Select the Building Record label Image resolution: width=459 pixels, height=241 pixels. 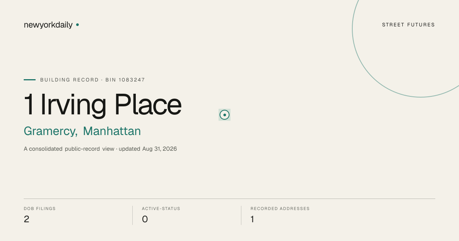pos(70,80)
